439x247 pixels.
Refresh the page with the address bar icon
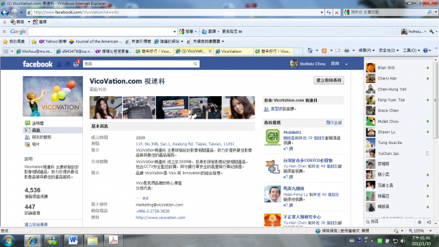coord(329,12)
